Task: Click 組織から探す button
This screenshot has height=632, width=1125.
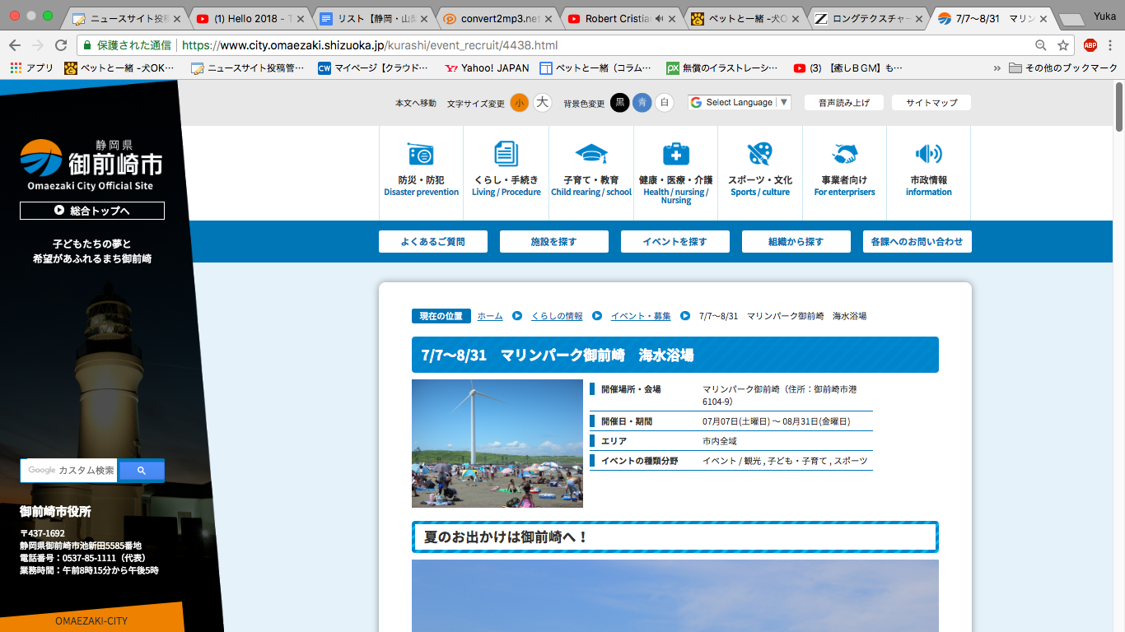Action: pyautogui.click(x=796, y=242)
